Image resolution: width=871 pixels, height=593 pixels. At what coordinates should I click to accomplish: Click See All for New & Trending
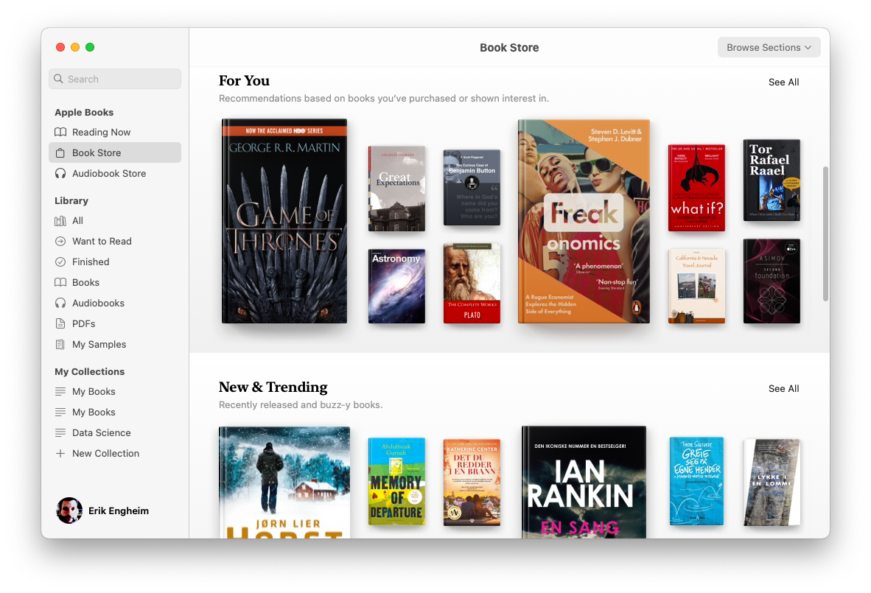coord(783,389)
